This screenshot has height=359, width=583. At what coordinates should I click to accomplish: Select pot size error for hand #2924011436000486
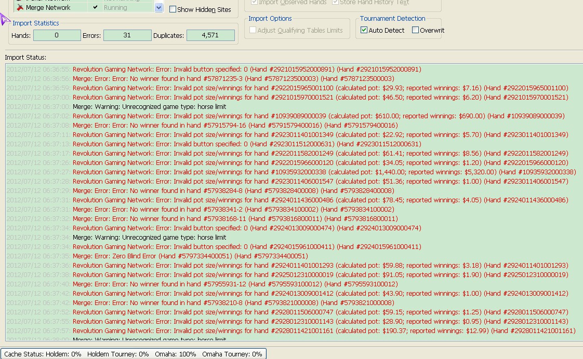[287, 200]
